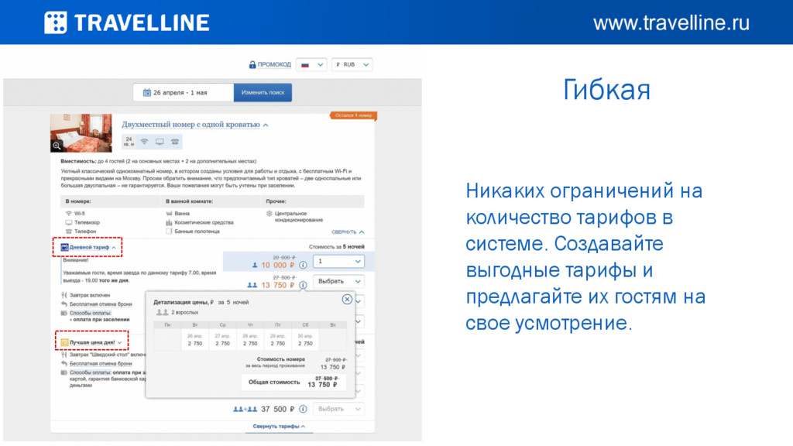Click the 'Завтрак включен' fork icon

click(64, 295)
